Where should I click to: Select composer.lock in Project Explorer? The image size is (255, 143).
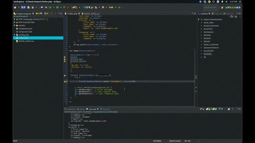pyautogui.click(x=25, y=32)
